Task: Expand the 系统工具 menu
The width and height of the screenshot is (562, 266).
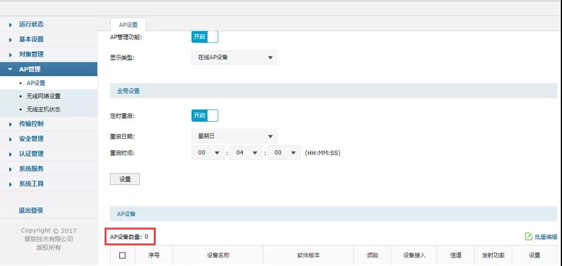Action: (x=31, y=184)
